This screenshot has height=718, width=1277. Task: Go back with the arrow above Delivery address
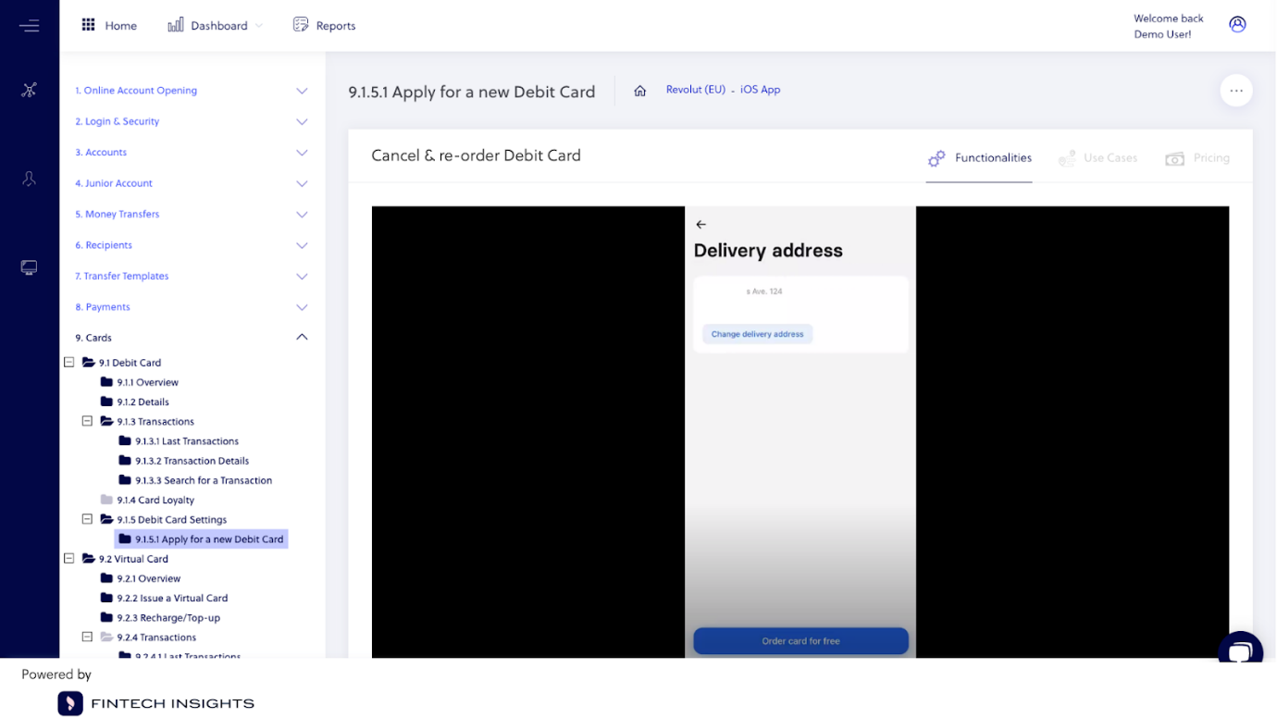click(700, 225)
